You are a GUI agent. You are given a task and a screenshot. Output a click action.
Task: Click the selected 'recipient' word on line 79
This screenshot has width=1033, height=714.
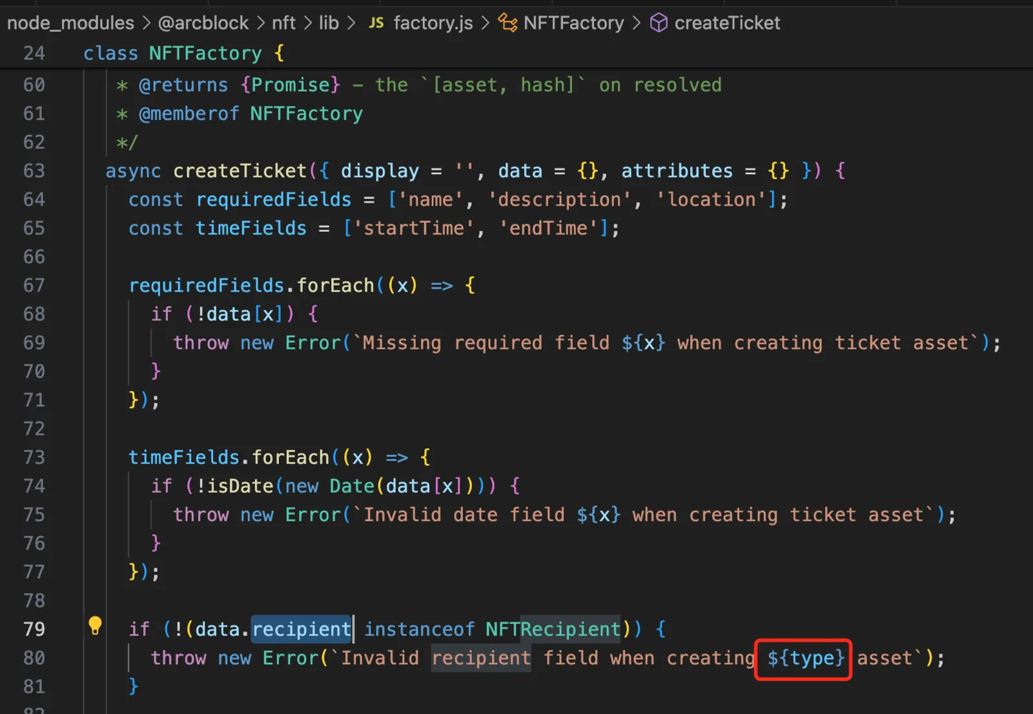point(302,629)
